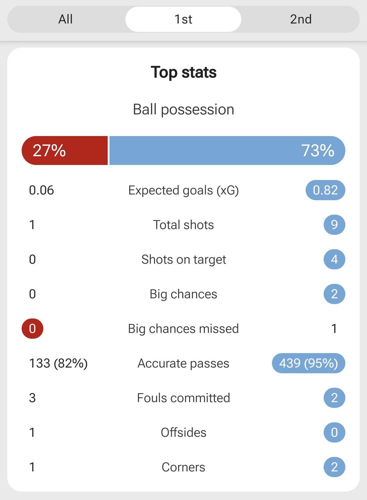Click the 133 (82%) passes value
The width and height of the screenshot is (367, 500).
point(58,363)
